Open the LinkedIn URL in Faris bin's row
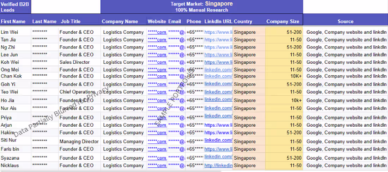The image size is (388, 172). point(218,149)
